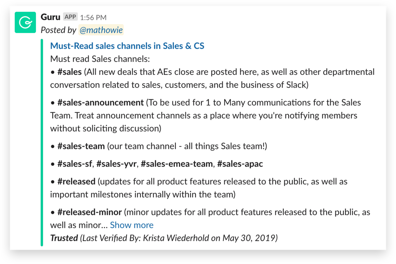
Task: Open the #sales channel
Action: tap(69, 72)
